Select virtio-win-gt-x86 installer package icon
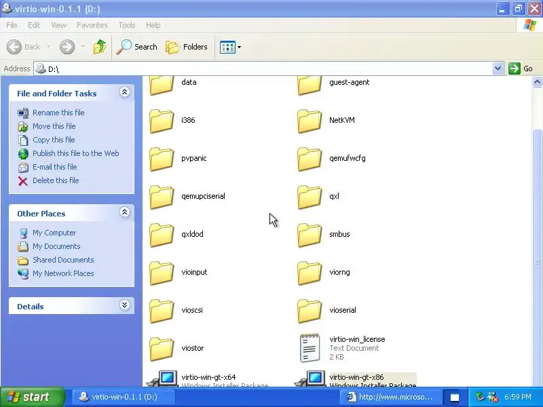This screenshot has height=407, width=543. [x=310, y=379]
